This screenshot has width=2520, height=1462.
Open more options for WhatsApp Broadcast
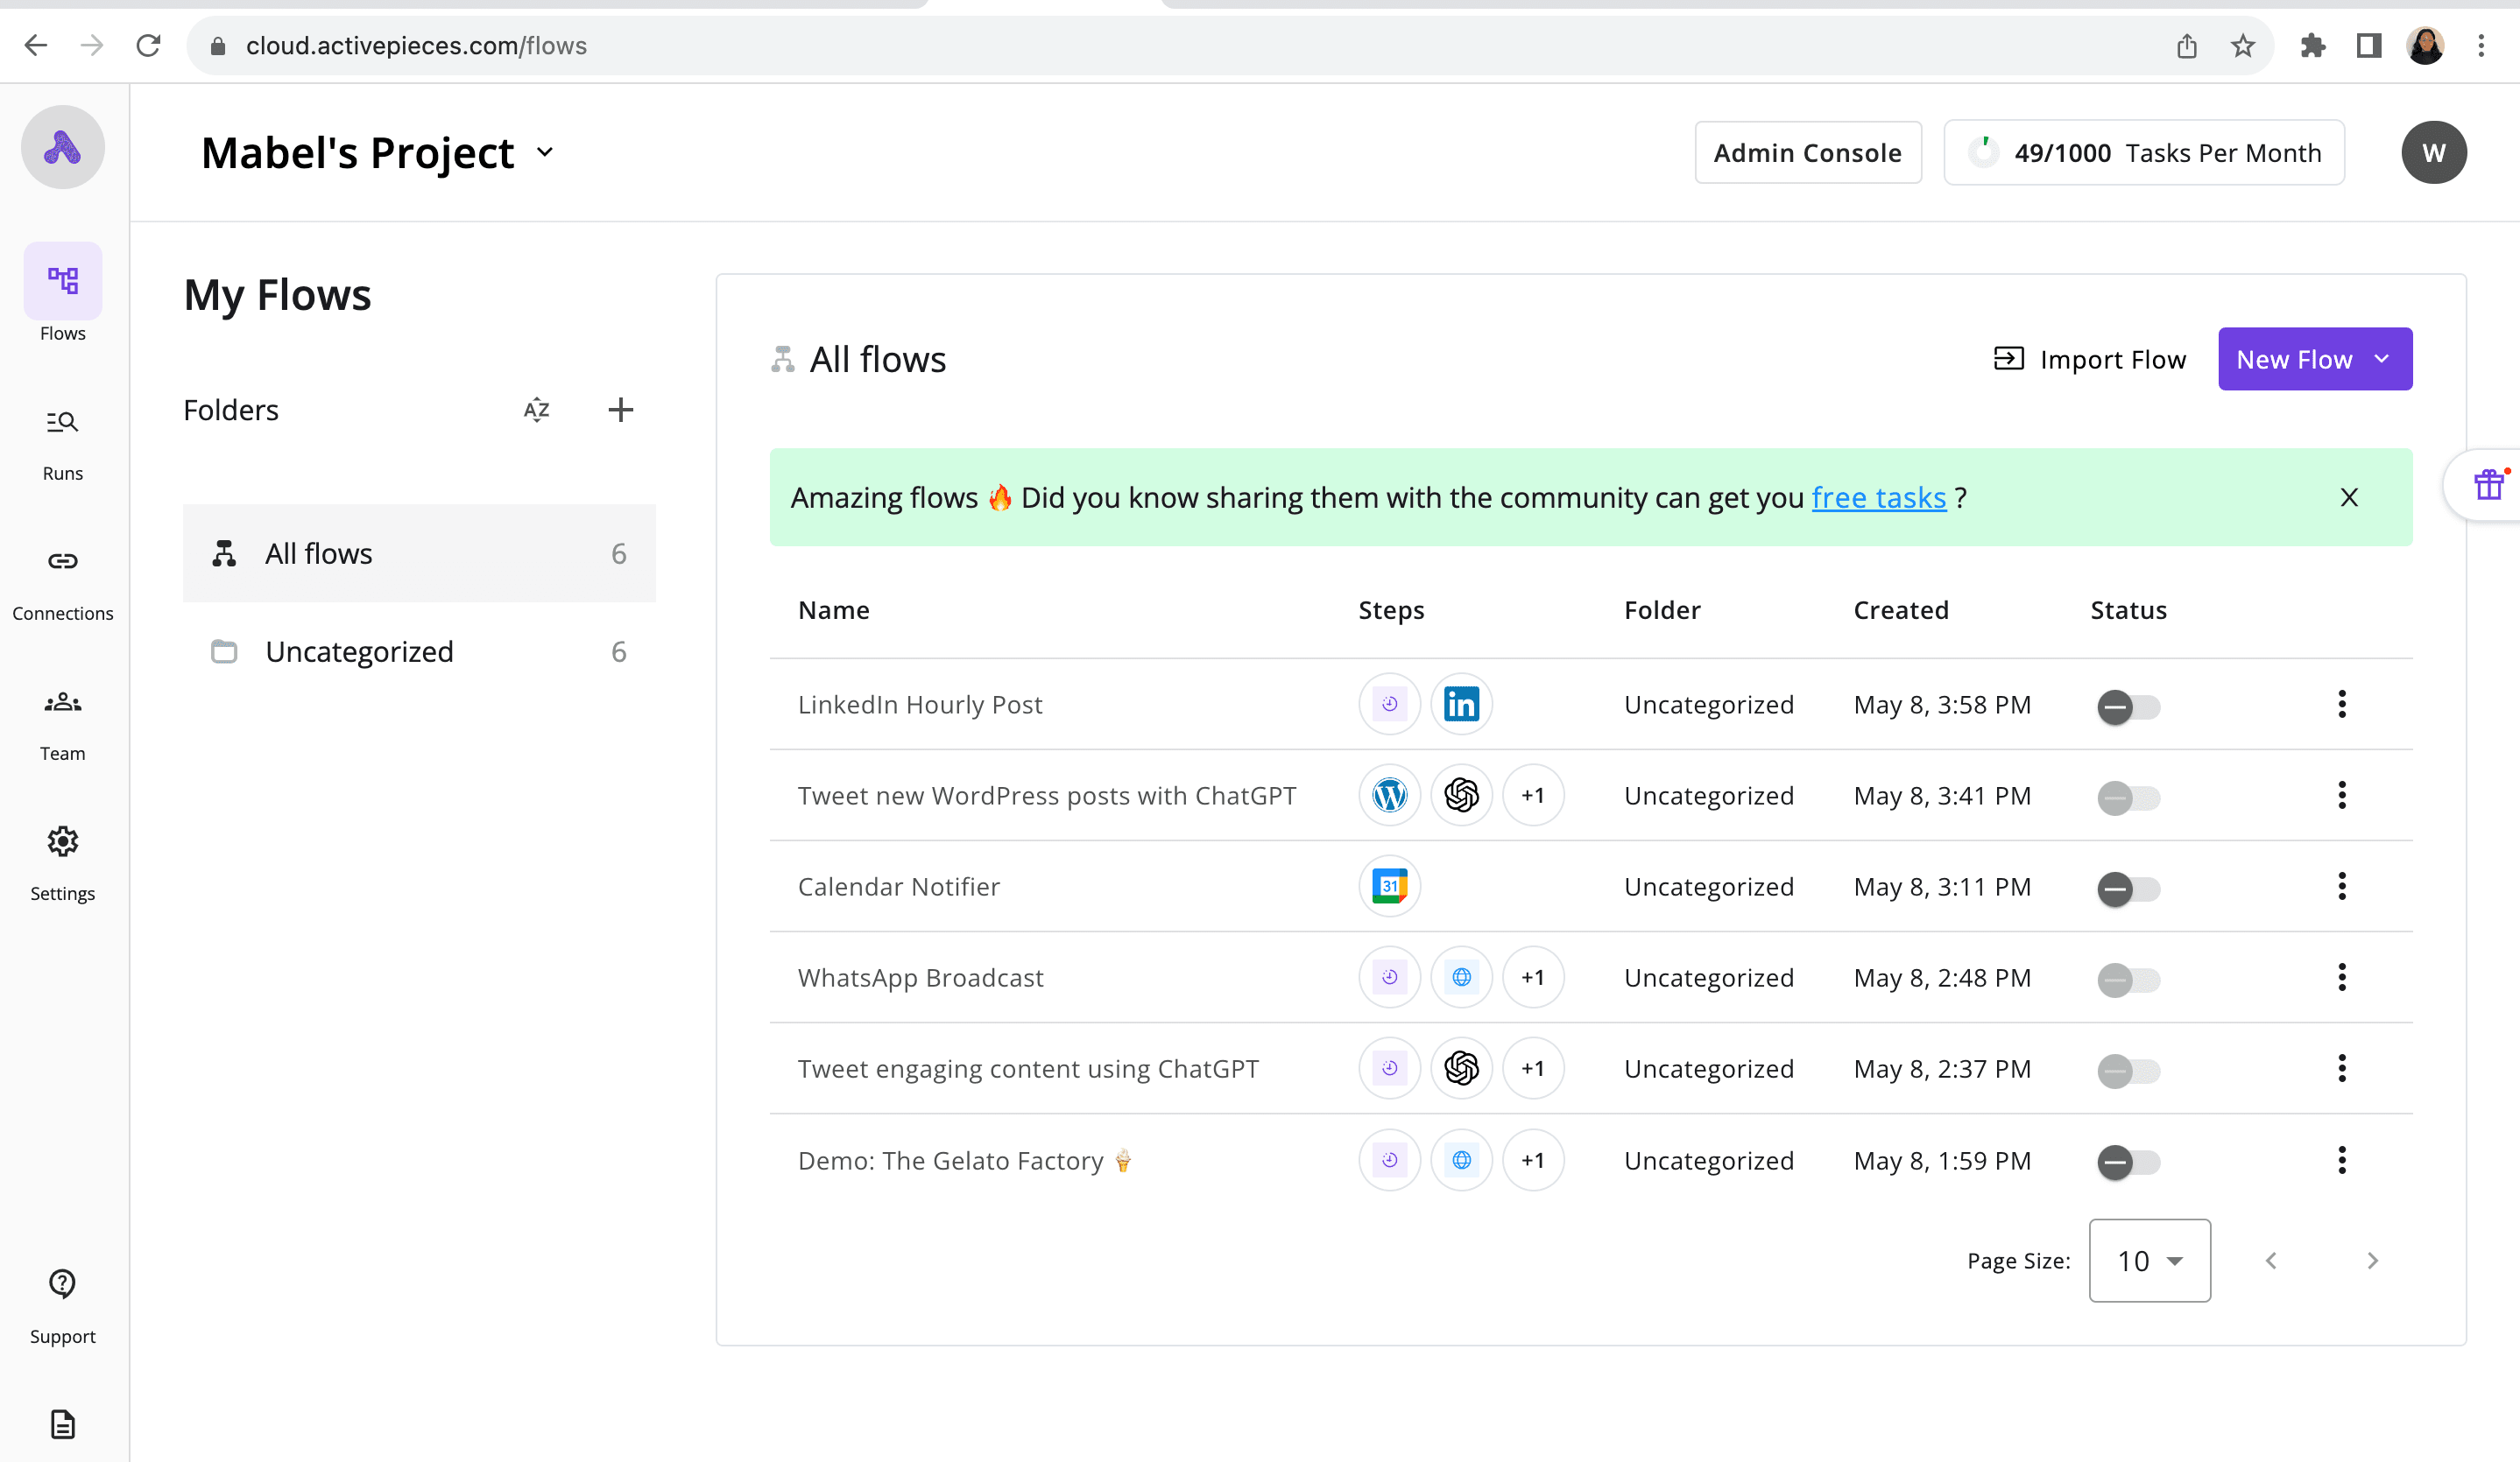2342,976
